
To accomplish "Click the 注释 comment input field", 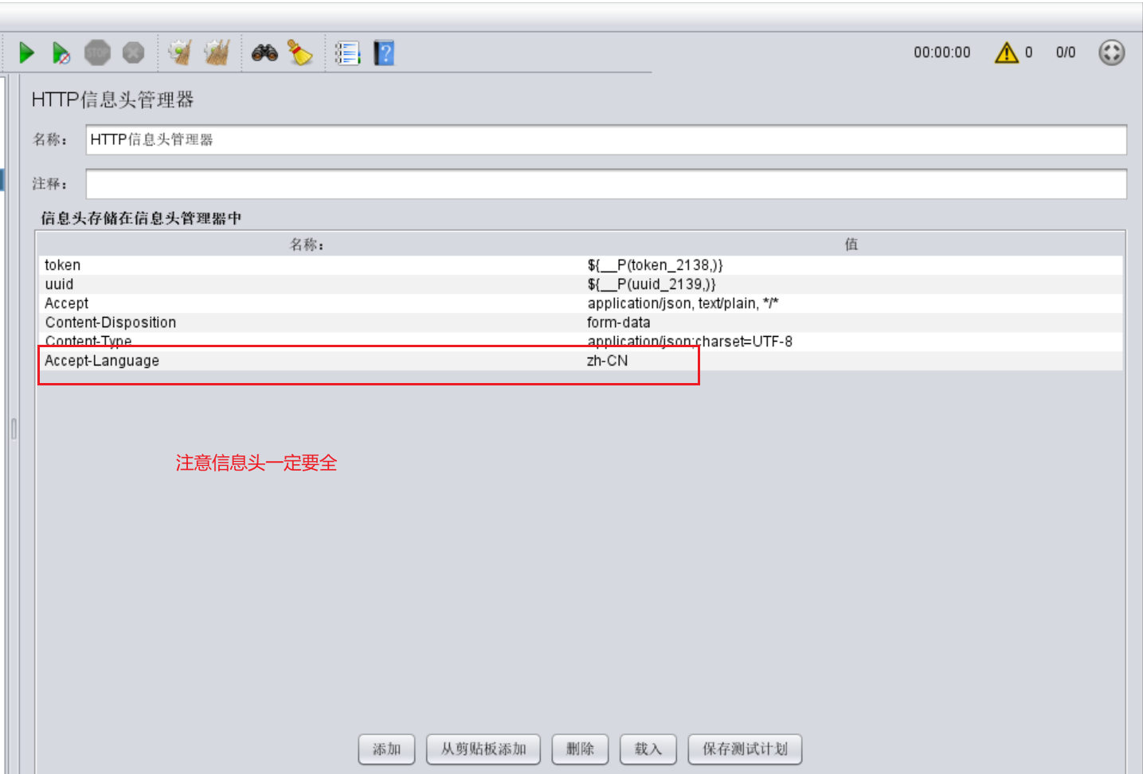I will [606, 184].
